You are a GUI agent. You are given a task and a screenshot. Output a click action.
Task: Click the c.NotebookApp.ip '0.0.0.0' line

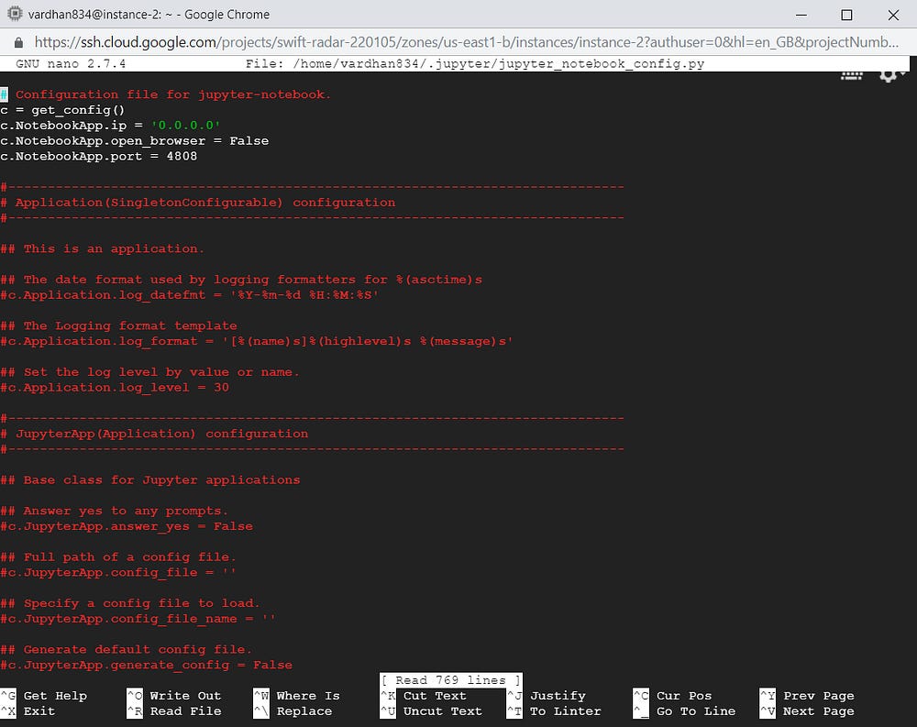tap(111, 126)
